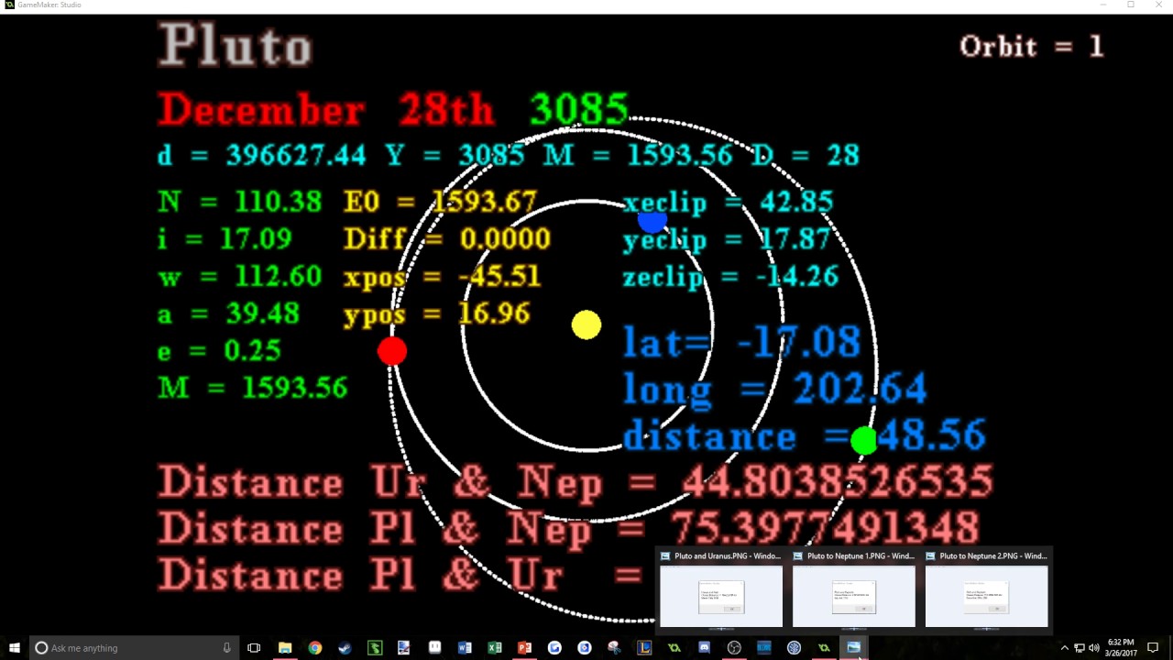The image size is (1173, 660).
Task: Open League of Legends taskbar icon
Action: coord(644,648)
